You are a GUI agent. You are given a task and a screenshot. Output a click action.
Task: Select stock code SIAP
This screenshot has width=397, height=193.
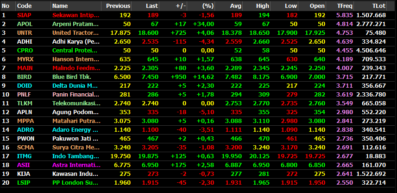pyautogui.click(x=24, y=15)
